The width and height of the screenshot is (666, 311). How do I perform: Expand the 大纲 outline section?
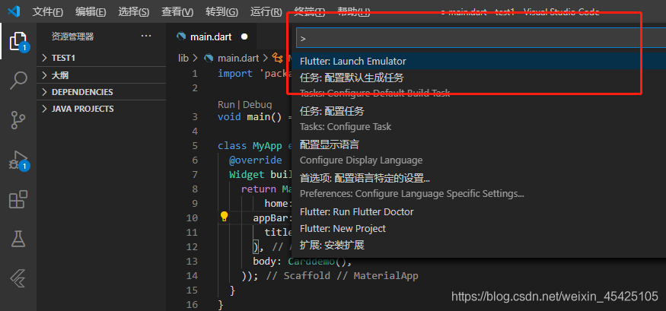[101, 75]
